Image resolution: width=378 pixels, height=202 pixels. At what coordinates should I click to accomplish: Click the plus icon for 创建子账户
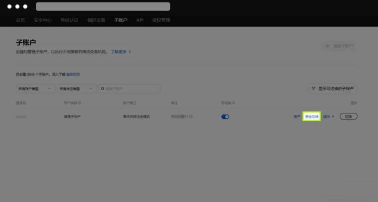(328, 46)
